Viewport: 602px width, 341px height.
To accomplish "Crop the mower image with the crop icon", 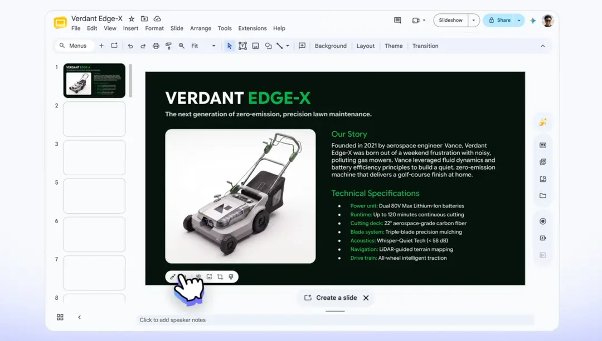I will (220, 276).
